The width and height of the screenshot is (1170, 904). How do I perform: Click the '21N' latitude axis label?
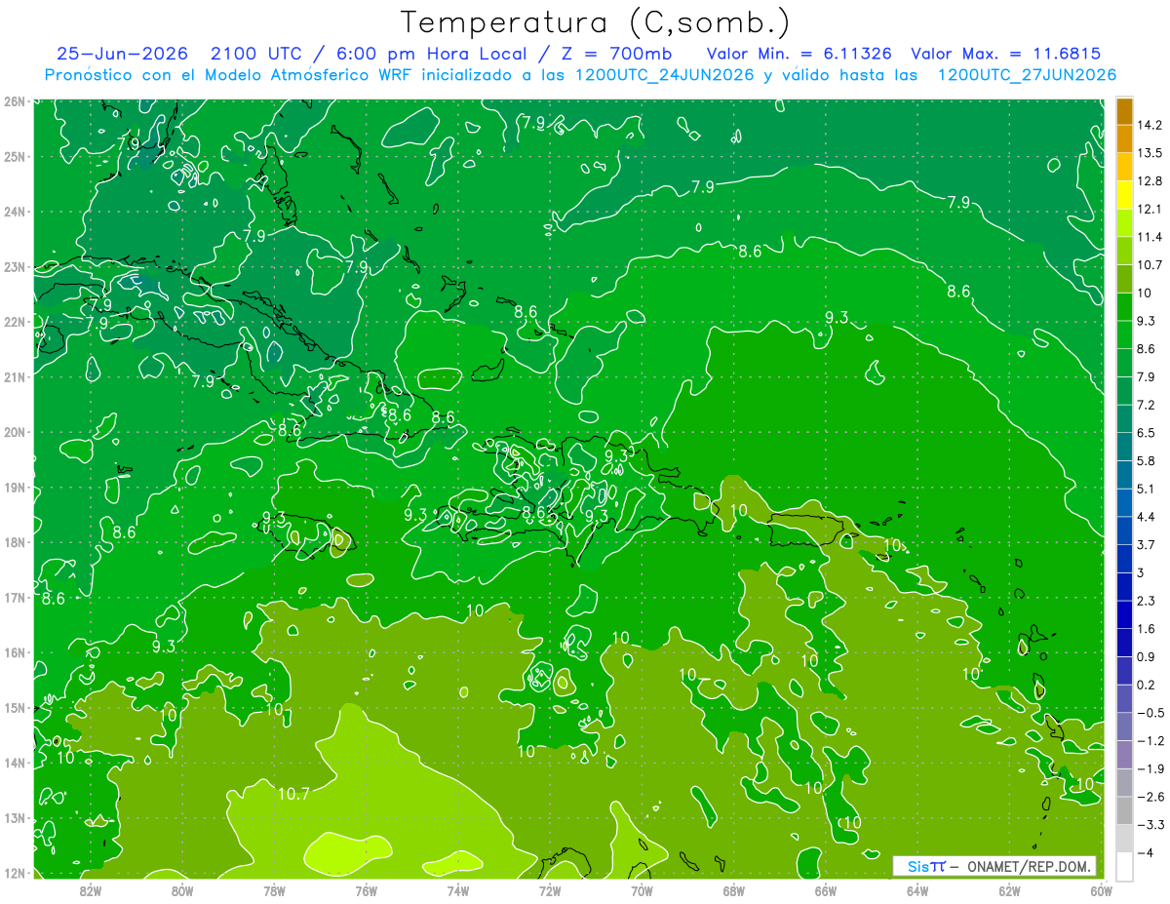(14, 377)
